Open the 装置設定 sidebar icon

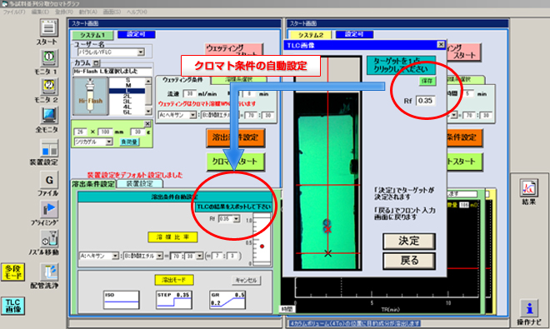coord(49,147)
